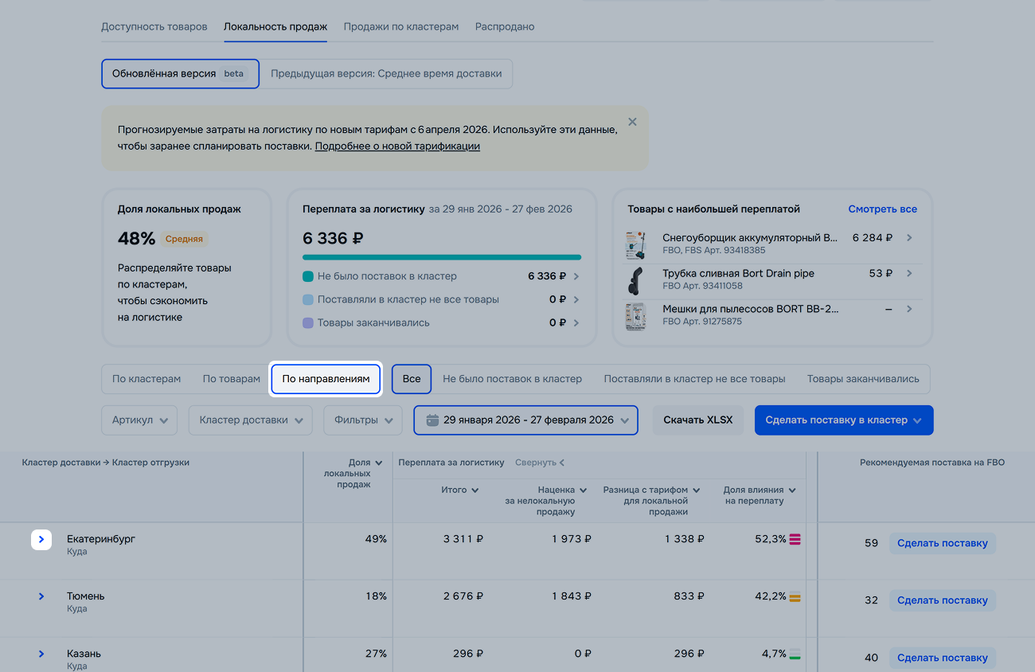
Task: Expand the Екатеринбург cluster row
Action: (41, 540)
